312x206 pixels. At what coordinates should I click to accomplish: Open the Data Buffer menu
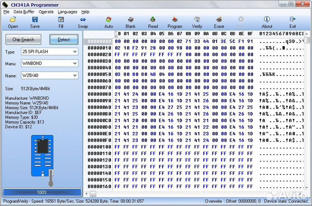24,12
